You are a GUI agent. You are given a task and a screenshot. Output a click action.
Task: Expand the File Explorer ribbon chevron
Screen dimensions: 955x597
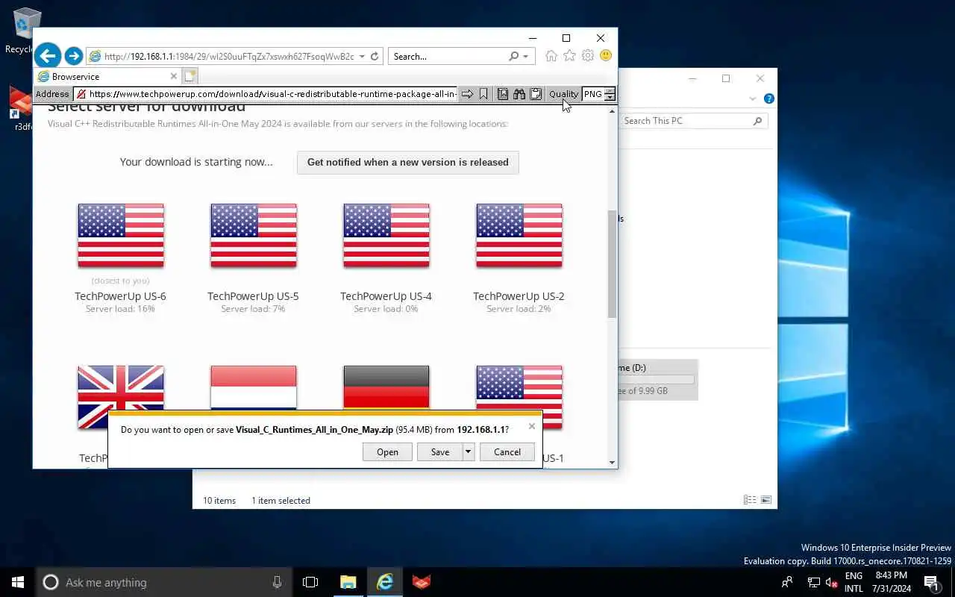click(x=752, y=99)
